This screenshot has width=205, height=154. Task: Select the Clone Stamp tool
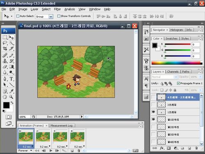(5, 61)
